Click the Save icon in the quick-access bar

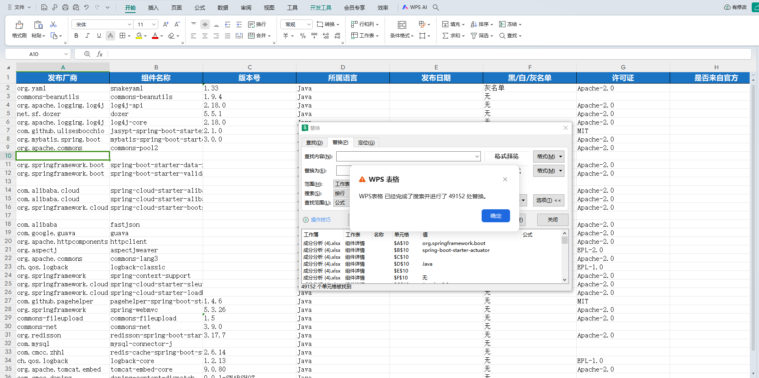point(44,7)
